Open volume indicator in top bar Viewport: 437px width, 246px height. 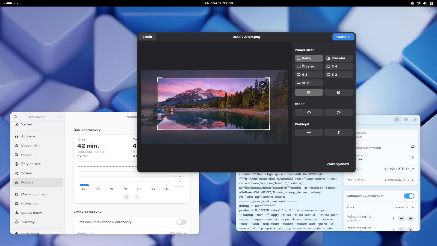425,3
